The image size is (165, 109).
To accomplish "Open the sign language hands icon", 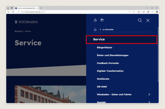I will pos(102,20).
